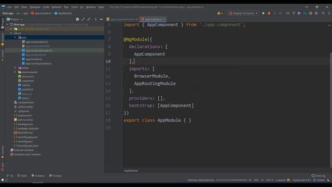Click the Search Everywhere magnifier icon
Viewport: 332px width, 187px height.
coord(323,13)
